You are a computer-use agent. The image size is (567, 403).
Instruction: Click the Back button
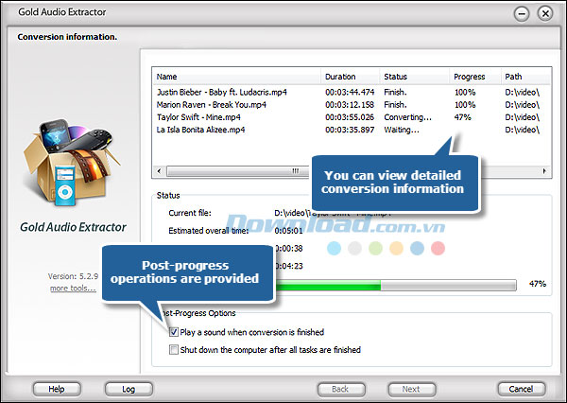(x=340, y=389)
